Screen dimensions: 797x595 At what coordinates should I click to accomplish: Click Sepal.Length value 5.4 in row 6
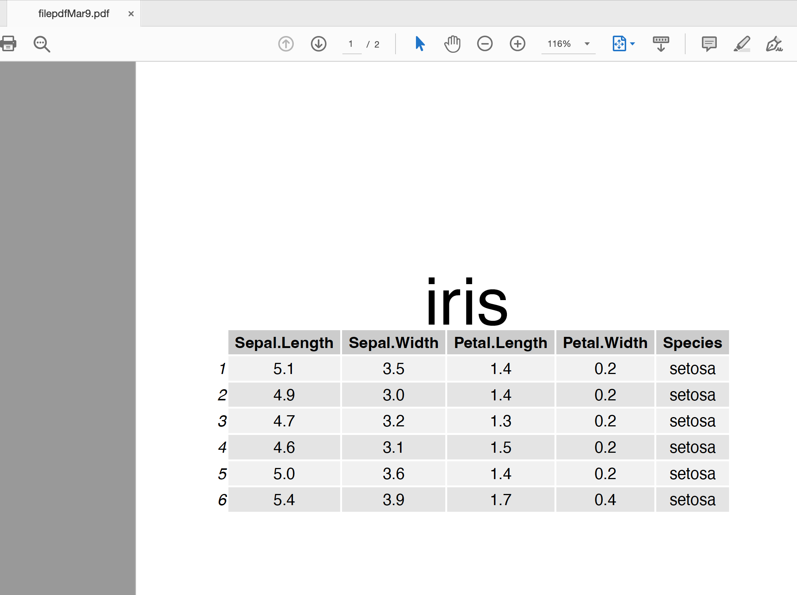click(284, 500)
